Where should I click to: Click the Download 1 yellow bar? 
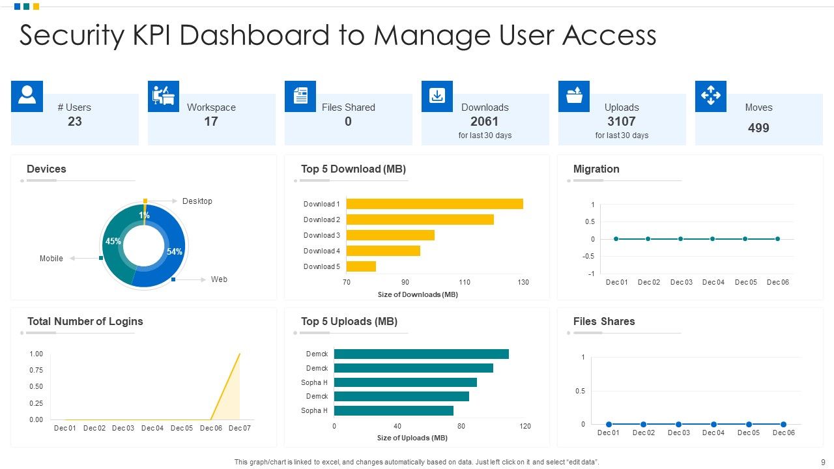point(435,203)
